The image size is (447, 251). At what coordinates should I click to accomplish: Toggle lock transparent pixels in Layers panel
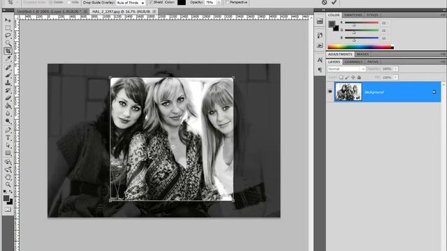tap(341, 77)
